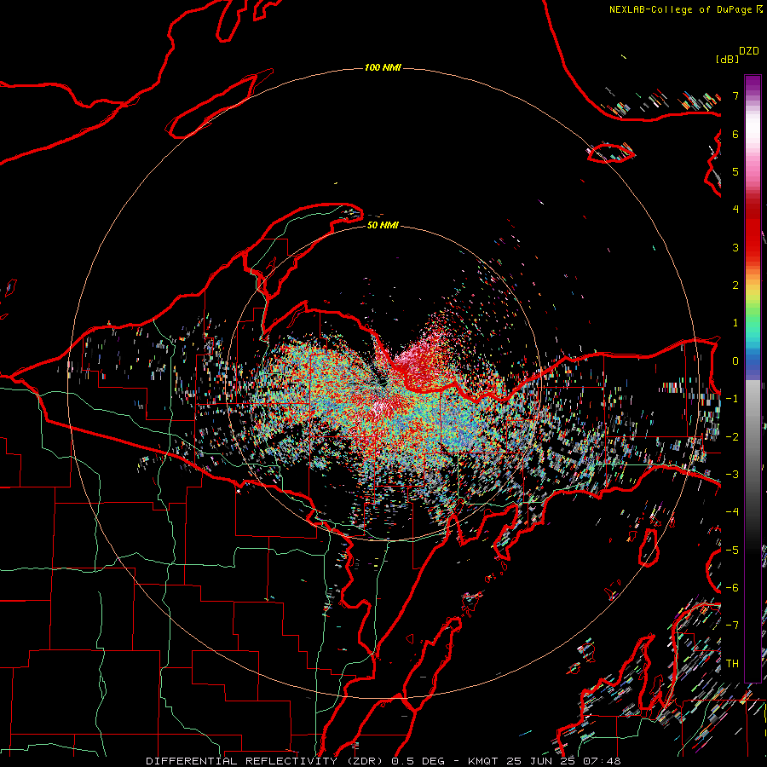Select the 5 value on the scale

tap(735, 171)
